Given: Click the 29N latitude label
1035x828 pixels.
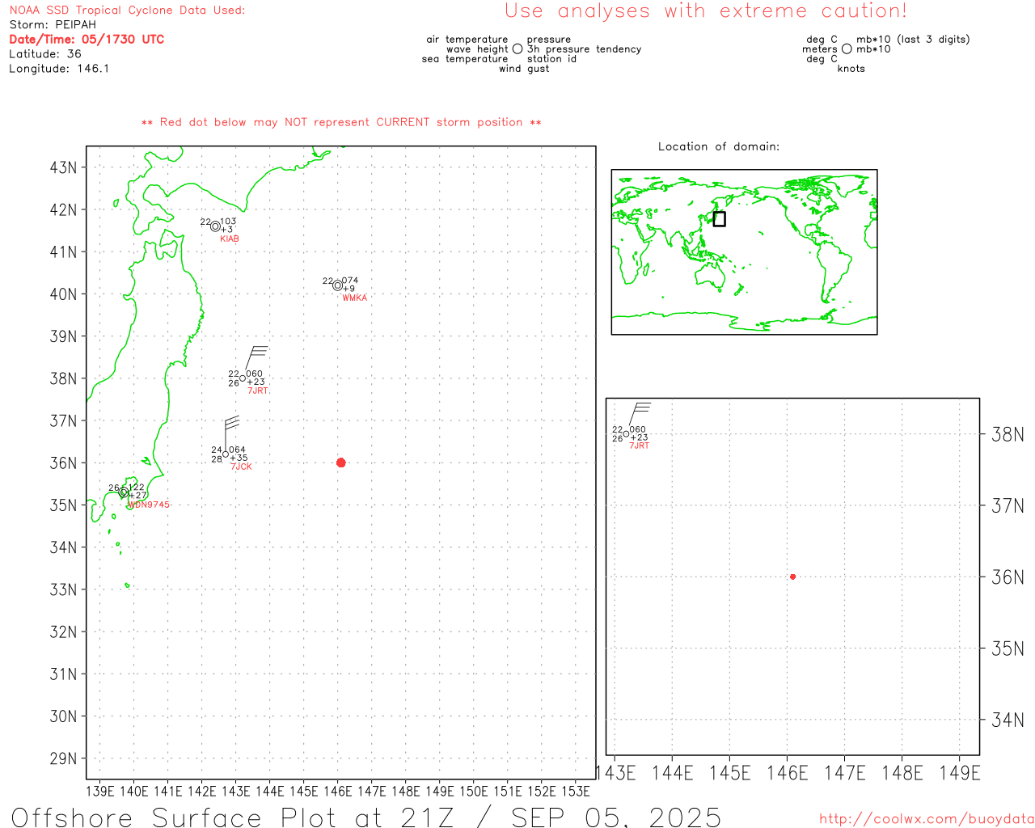Looking at the screenshot, I should tap(64, 758).
